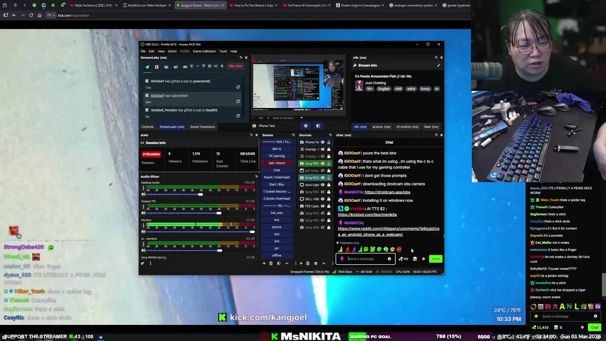The height and width of the screenshot is (341, 606).
Task: Adjust the Desktop Audio volume slider
Action: (x=200, y=194)
